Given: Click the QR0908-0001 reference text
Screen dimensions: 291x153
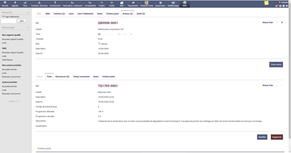Looking at the screenshot, I should tap(108, 23).
